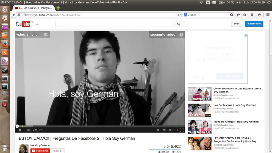Open the Wi-Fi network indicator

[201, 2]
